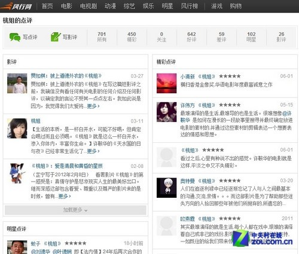Expand 更多 on the 贾如棋 review

(x=93, y=106)
